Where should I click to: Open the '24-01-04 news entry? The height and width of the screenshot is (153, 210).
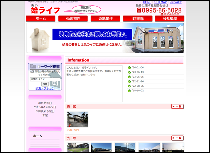coord(138,68)
